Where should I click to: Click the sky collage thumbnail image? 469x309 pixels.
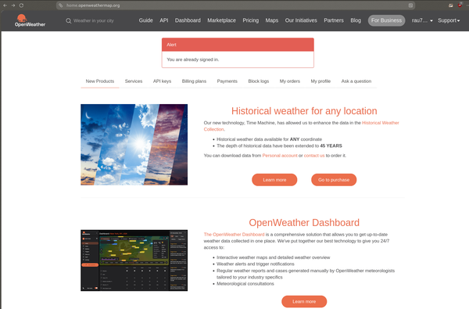tap(134, 145)
